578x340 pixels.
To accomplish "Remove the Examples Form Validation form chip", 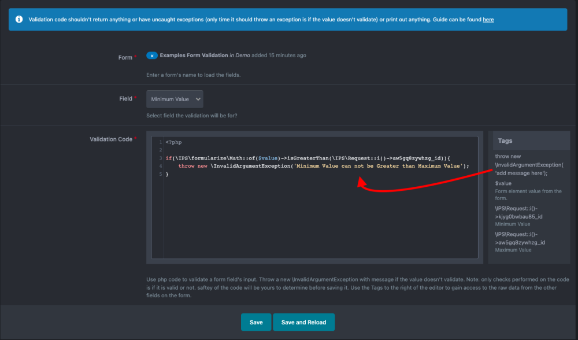I will (x=152, y=56).
